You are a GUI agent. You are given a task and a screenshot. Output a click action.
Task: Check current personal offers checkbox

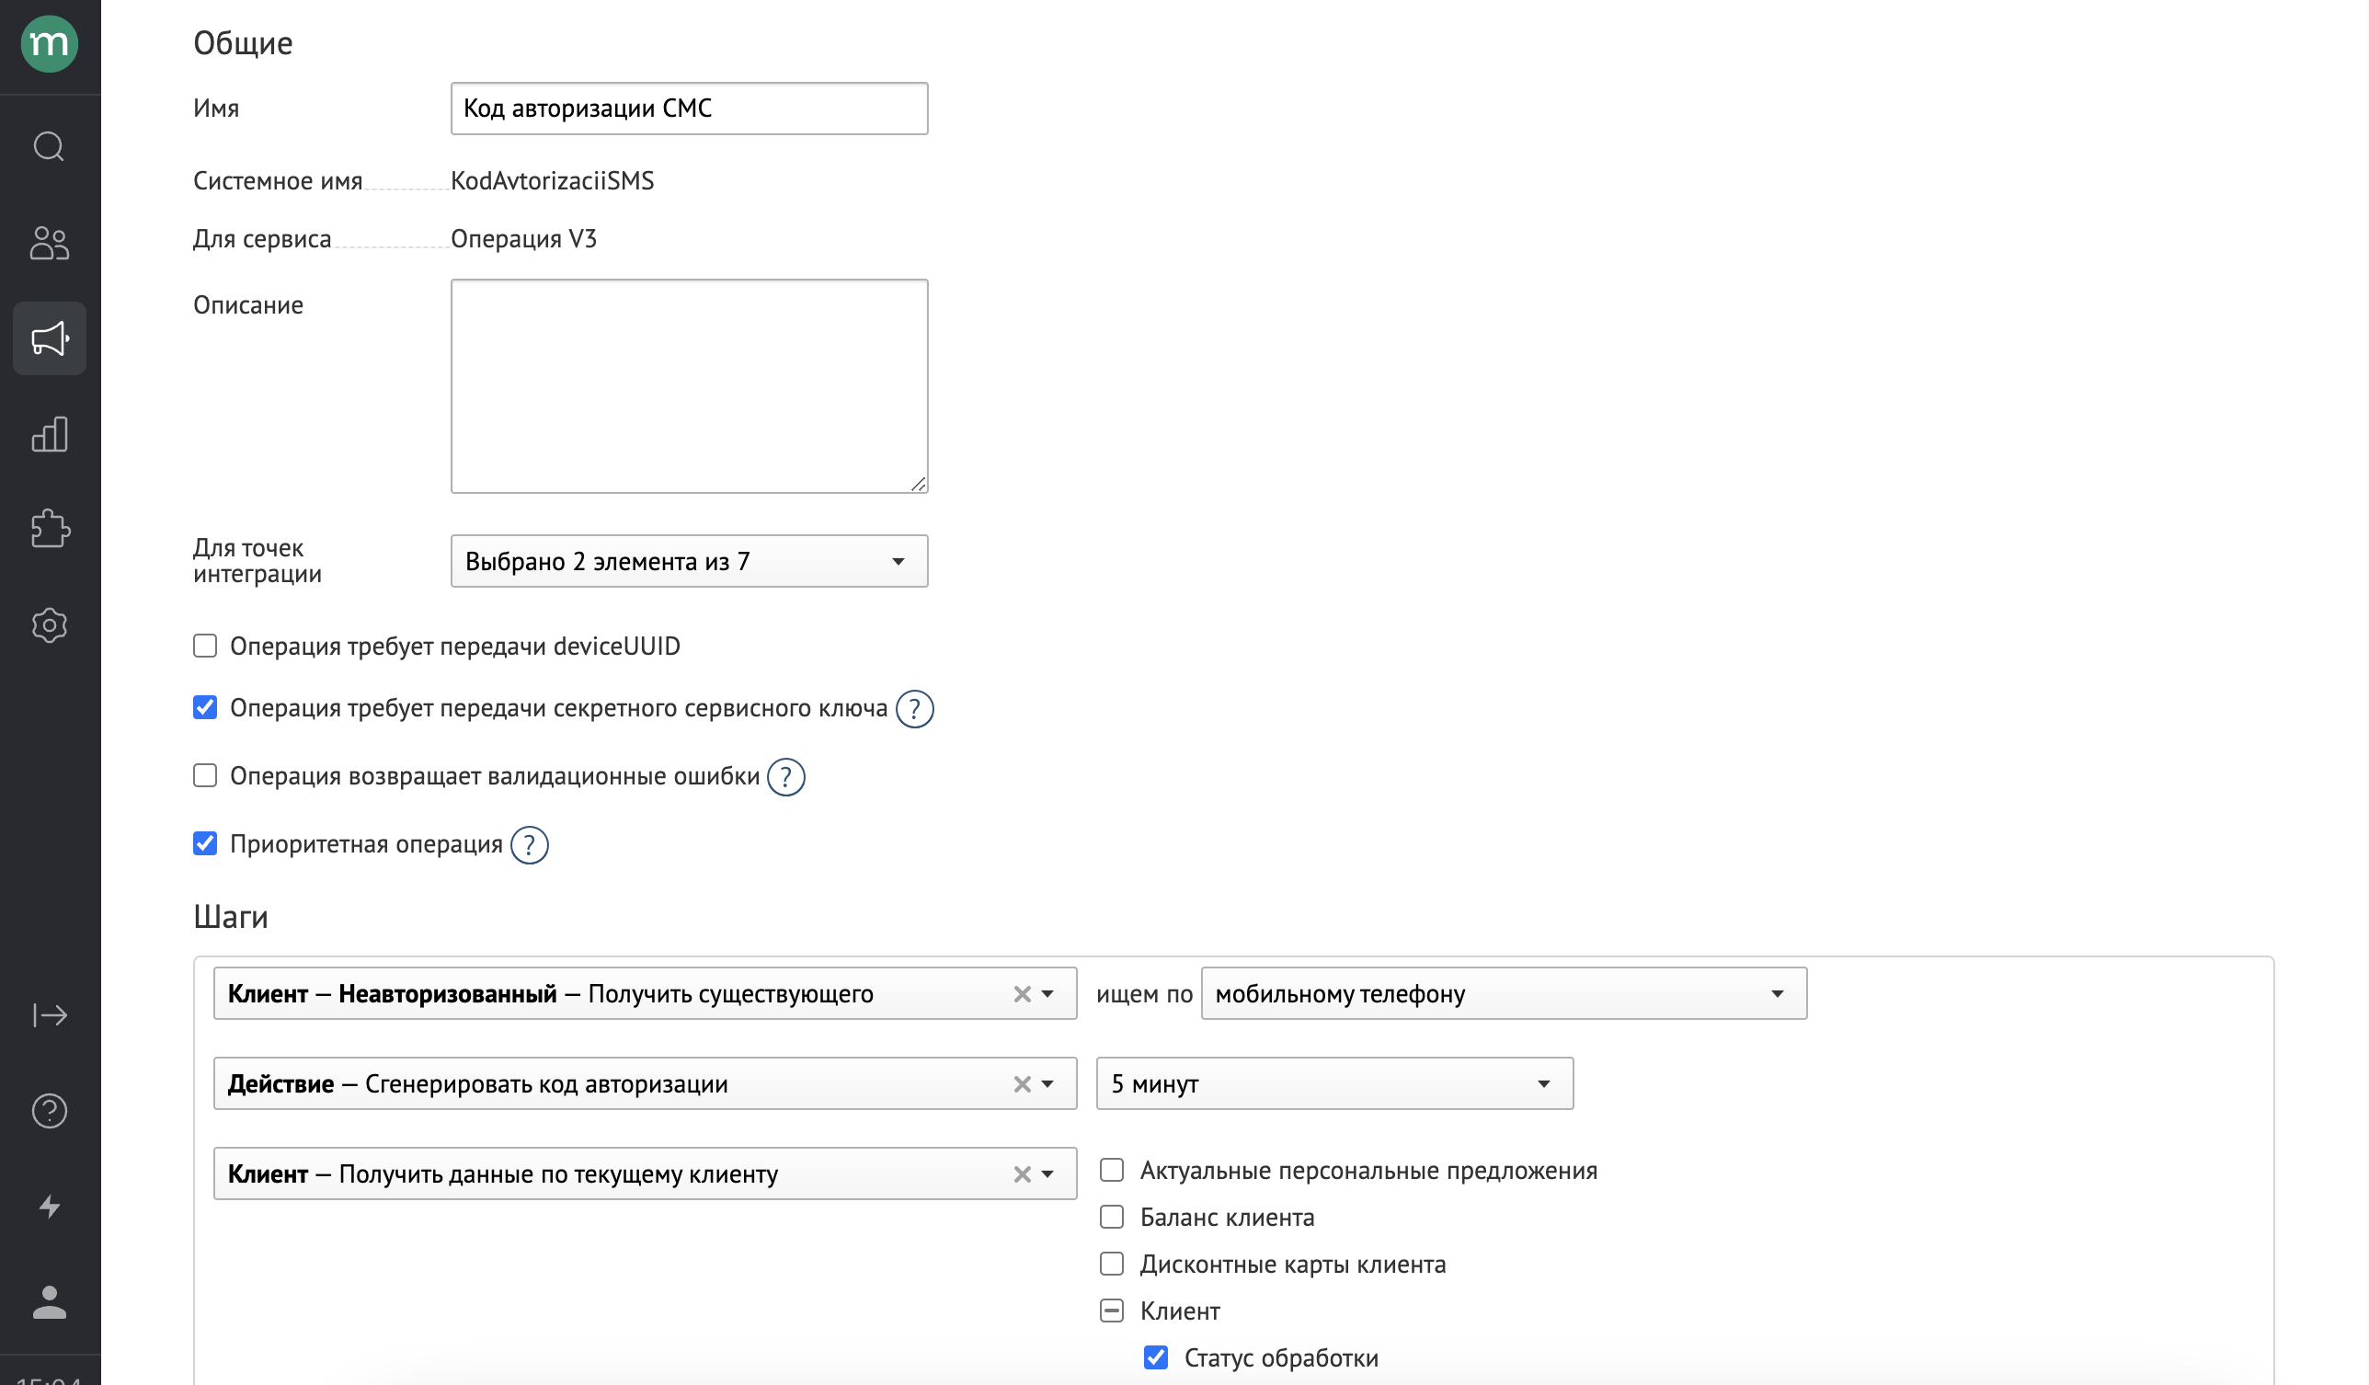point(1111,1170)
